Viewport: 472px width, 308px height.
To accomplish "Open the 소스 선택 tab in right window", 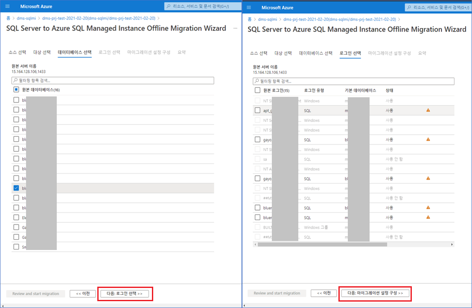I will click(x=259, y=53).
